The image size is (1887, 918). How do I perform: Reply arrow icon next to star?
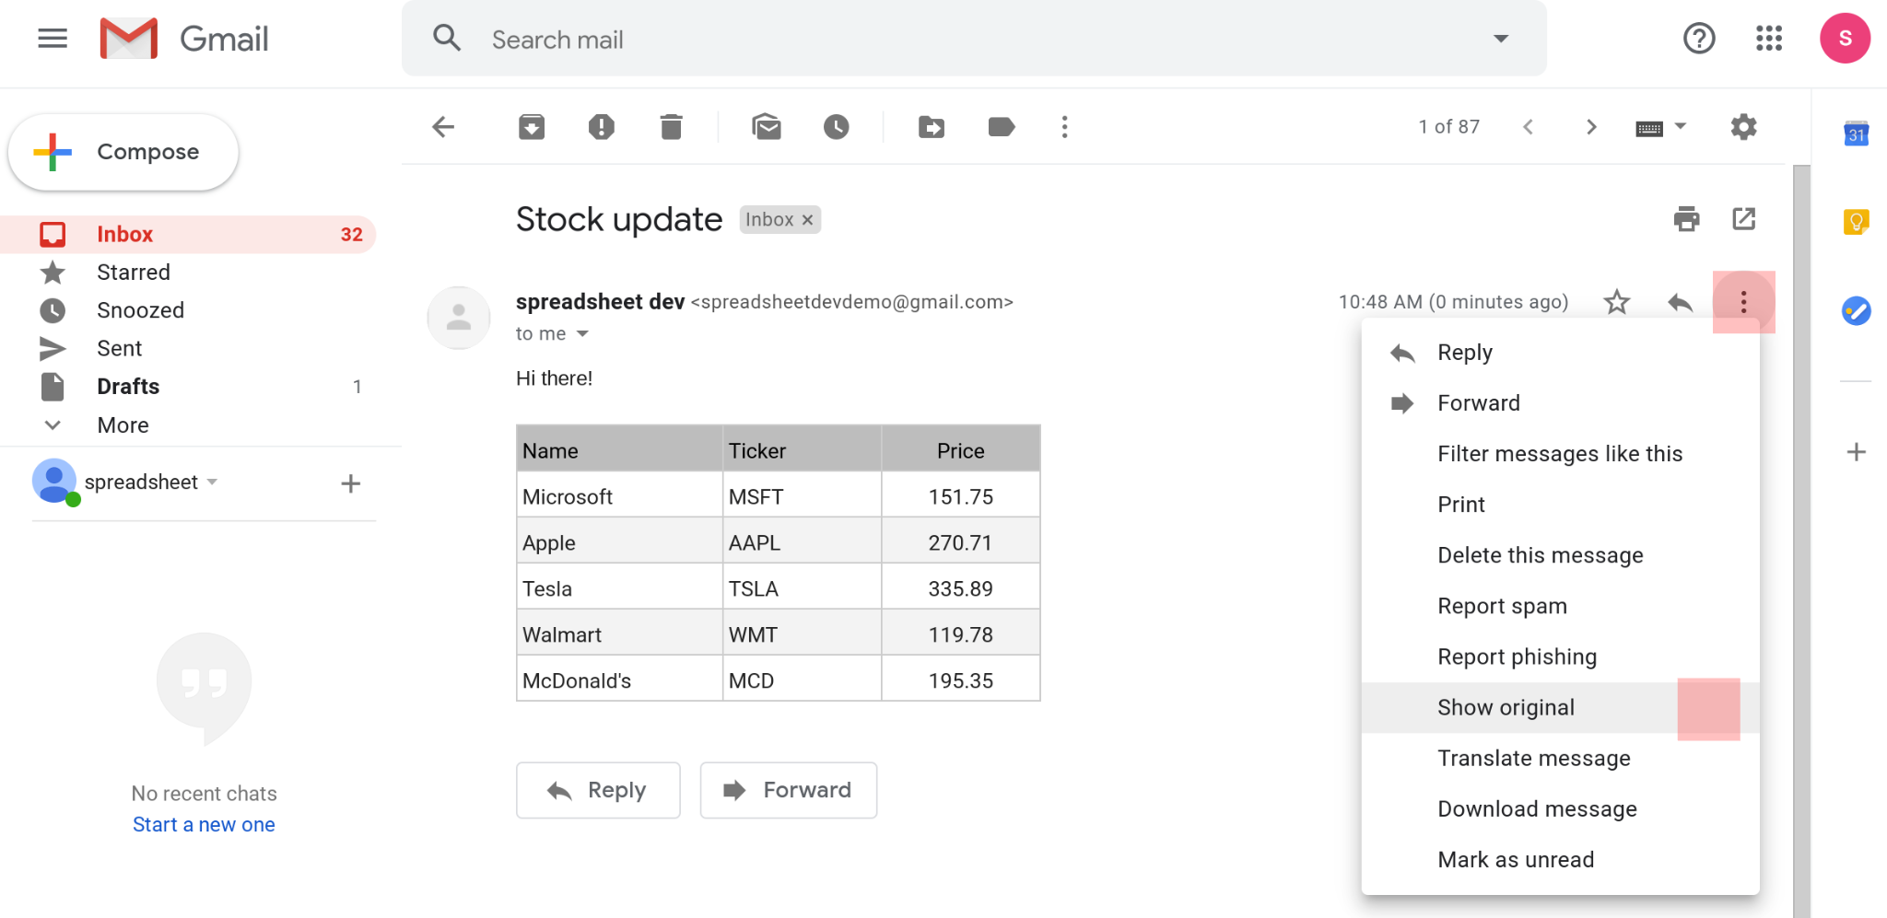click(x=1681, y=302)
